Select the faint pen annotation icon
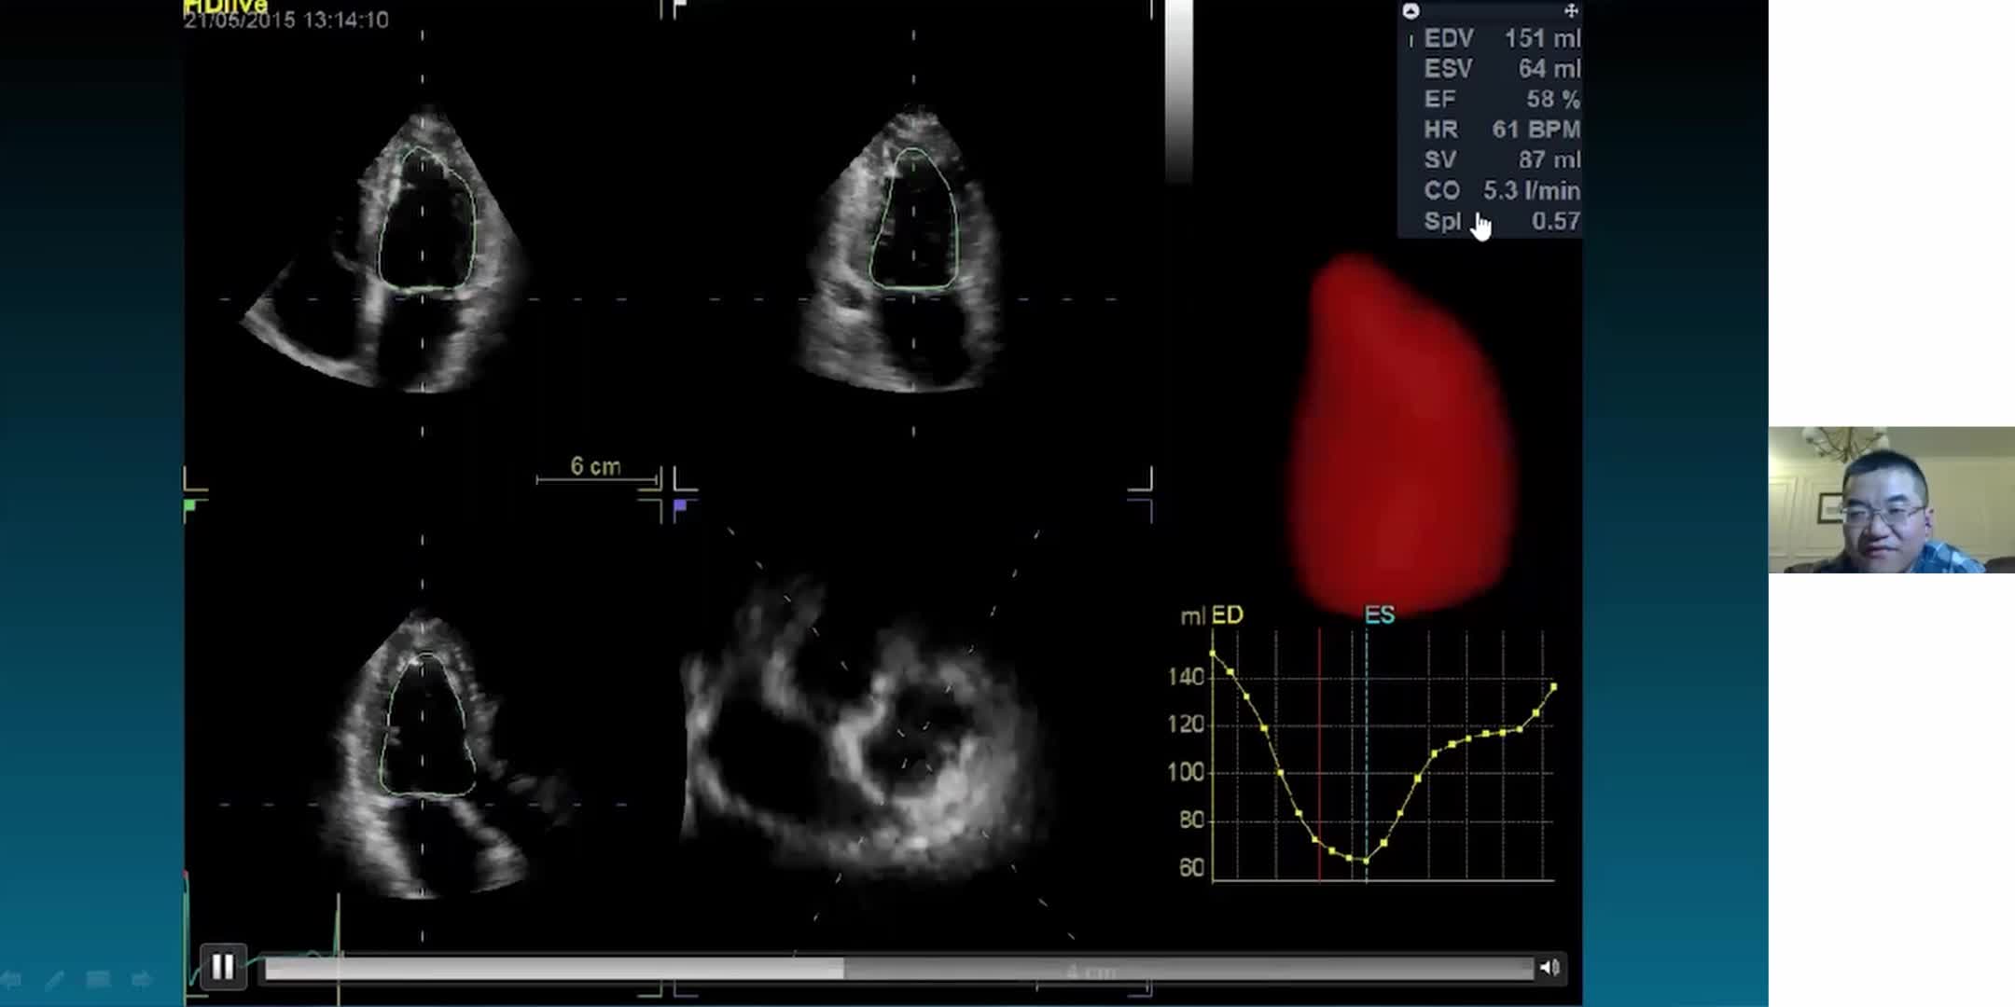The height and width of the screenshot is (1007, 2015). point(54,980)
